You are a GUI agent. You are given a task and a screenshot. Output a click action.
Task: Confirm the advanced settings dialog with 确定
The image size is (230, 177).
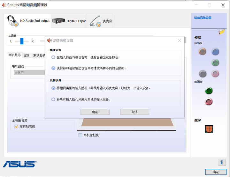(95, 112)
